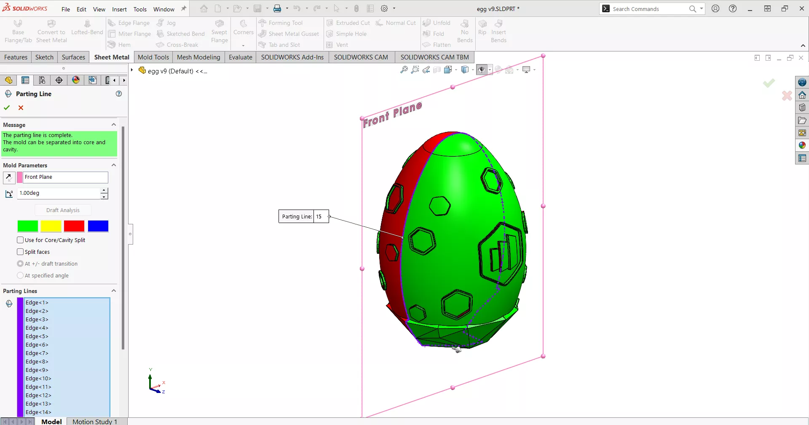Activate the Zoom to Area tool
The width and height of the screenshot is (809, 425).
click(x=415, y=70)
